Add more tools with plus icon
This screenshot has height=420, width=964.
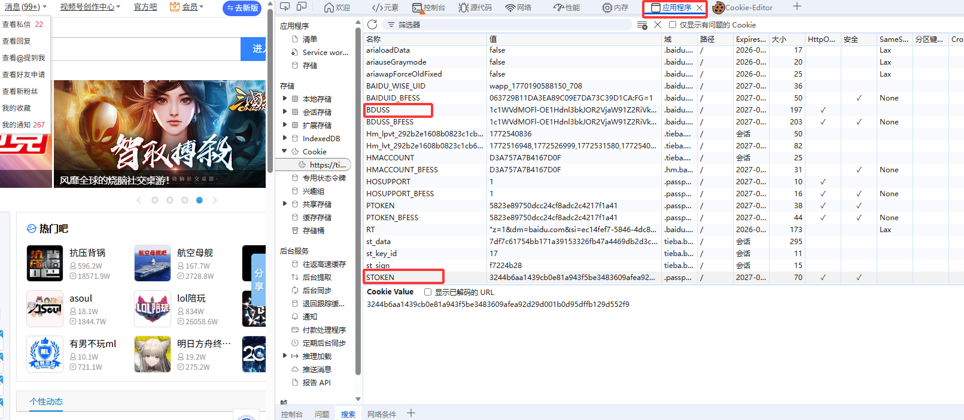coord(796,7)
